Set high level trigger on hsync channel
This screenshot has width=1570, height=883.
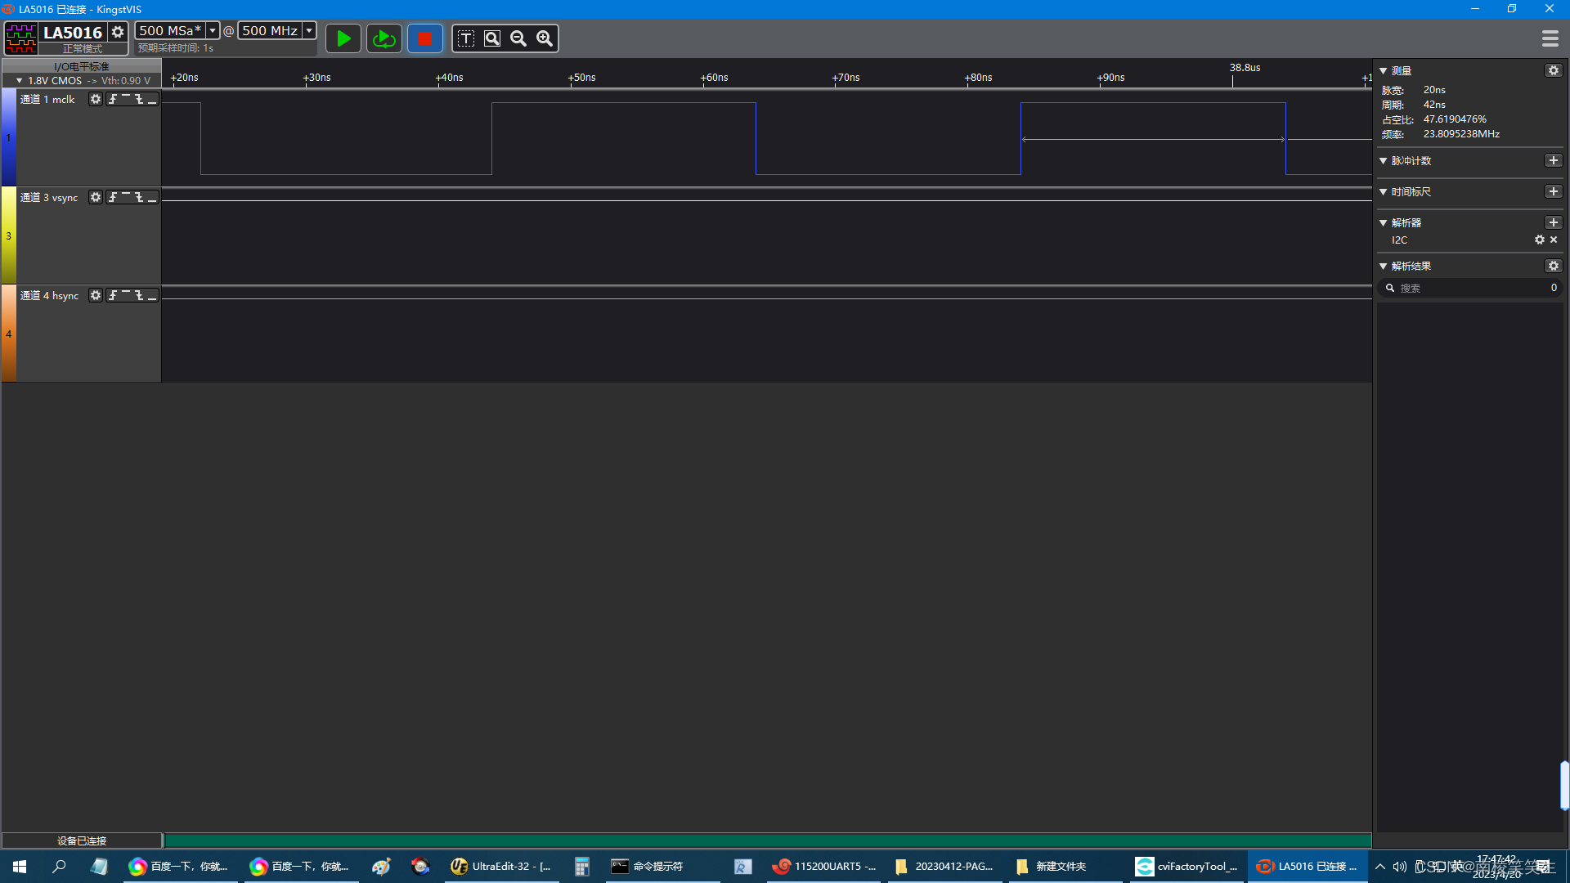tap(126, 295)
